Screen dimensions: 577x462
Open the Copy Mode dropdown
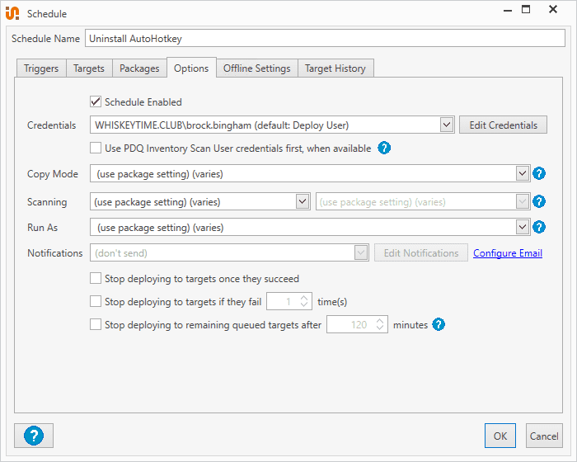pyautogui.click(x=523, y=173)
